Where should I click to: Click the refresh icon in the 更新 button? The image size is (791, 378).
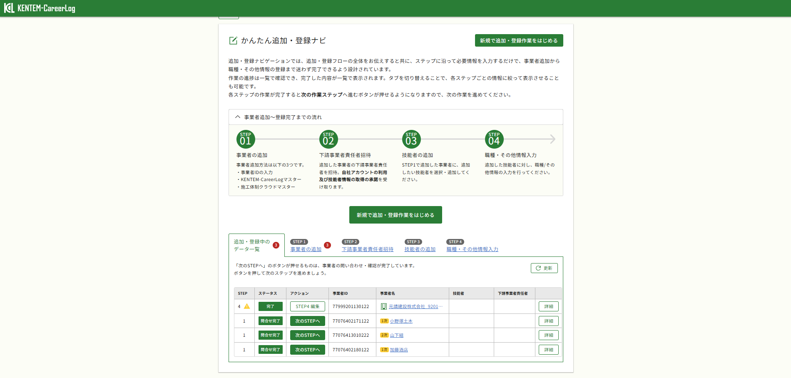(538, 268)
